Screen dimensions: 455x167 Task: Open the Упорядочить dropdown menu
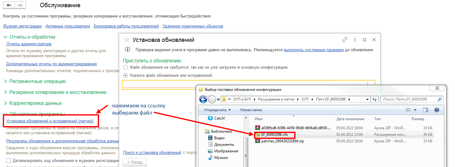pyautogui.click(x=217, y=110)
